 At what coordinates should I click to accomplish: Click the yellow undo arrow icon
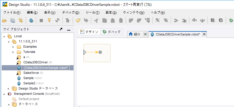pyautogui.click(x=78, y=21)
